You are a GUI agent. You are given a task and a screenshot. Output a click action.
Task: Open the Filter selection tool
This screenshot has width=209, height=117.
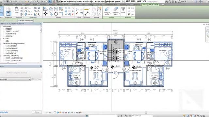point(123,10)
